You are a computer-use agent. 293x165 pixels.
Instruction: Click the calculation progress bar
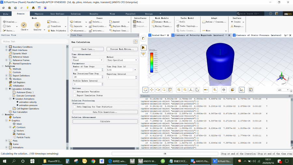click(x=165, y=154)
